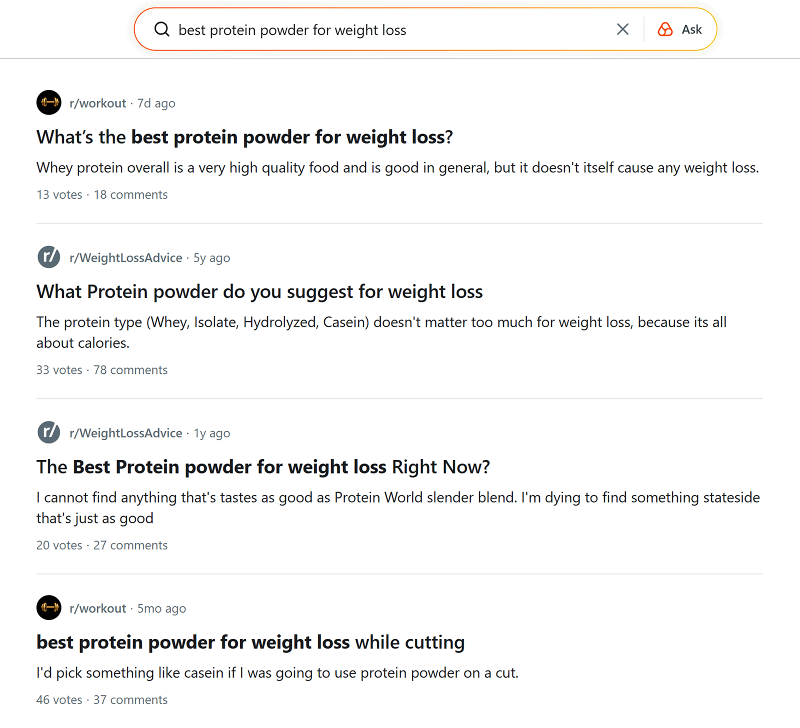Open the r/WeightLossAdvice subreddit link from five years ago

coord(125,257)
